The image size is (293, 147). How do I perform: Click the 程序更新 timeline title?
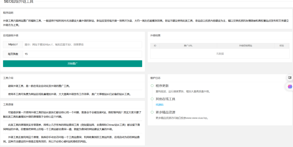[162, 86]
